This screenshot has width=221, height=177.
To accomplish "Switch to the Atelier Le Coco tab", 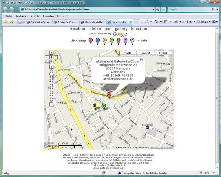I will tap(66, 22).
